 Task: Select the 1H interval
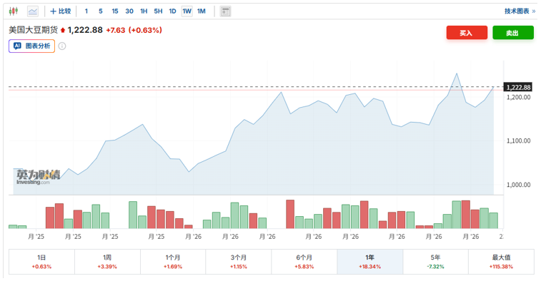click(x=144, y=11)
